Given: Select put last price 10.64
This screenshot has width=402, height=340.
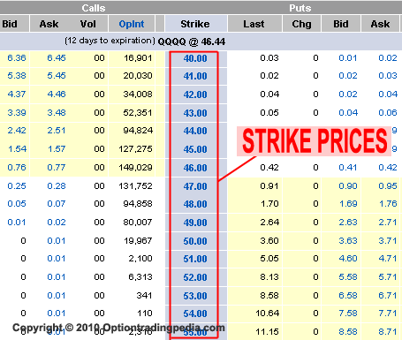Looking at the screenshot, I should pos(267,314).
